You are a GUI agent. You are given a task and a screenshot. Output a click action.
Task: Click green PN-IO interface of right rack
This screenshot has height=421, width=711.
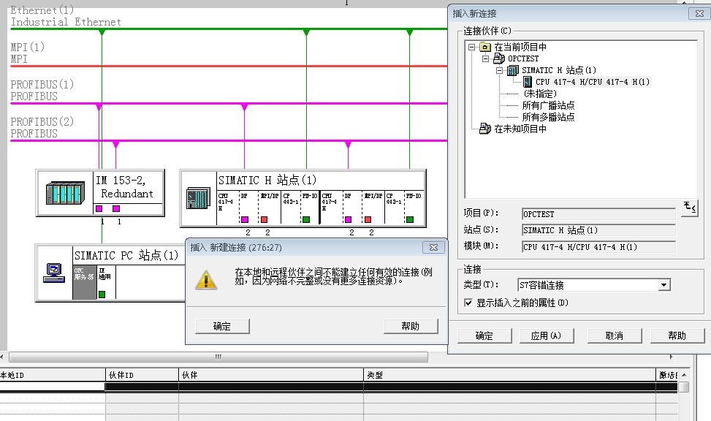coord(410,219)
